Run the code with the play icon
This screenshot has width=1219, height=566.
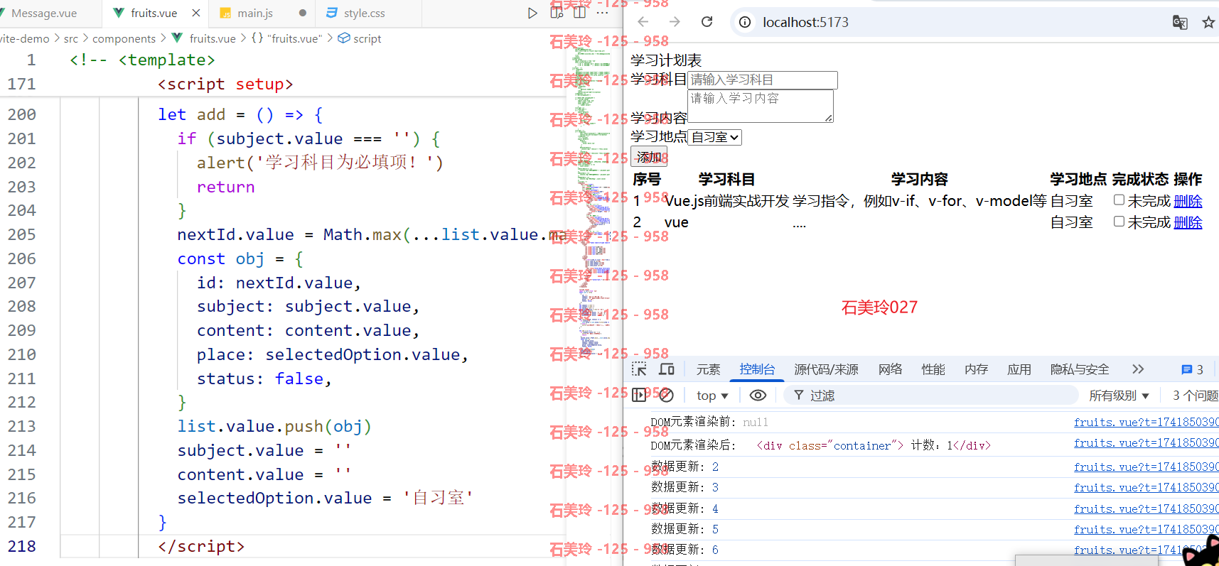point(532,13)
